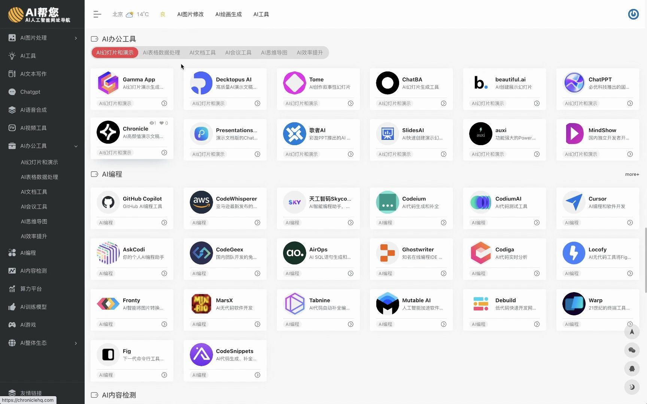Open the Chronicle logo icon

108,132
